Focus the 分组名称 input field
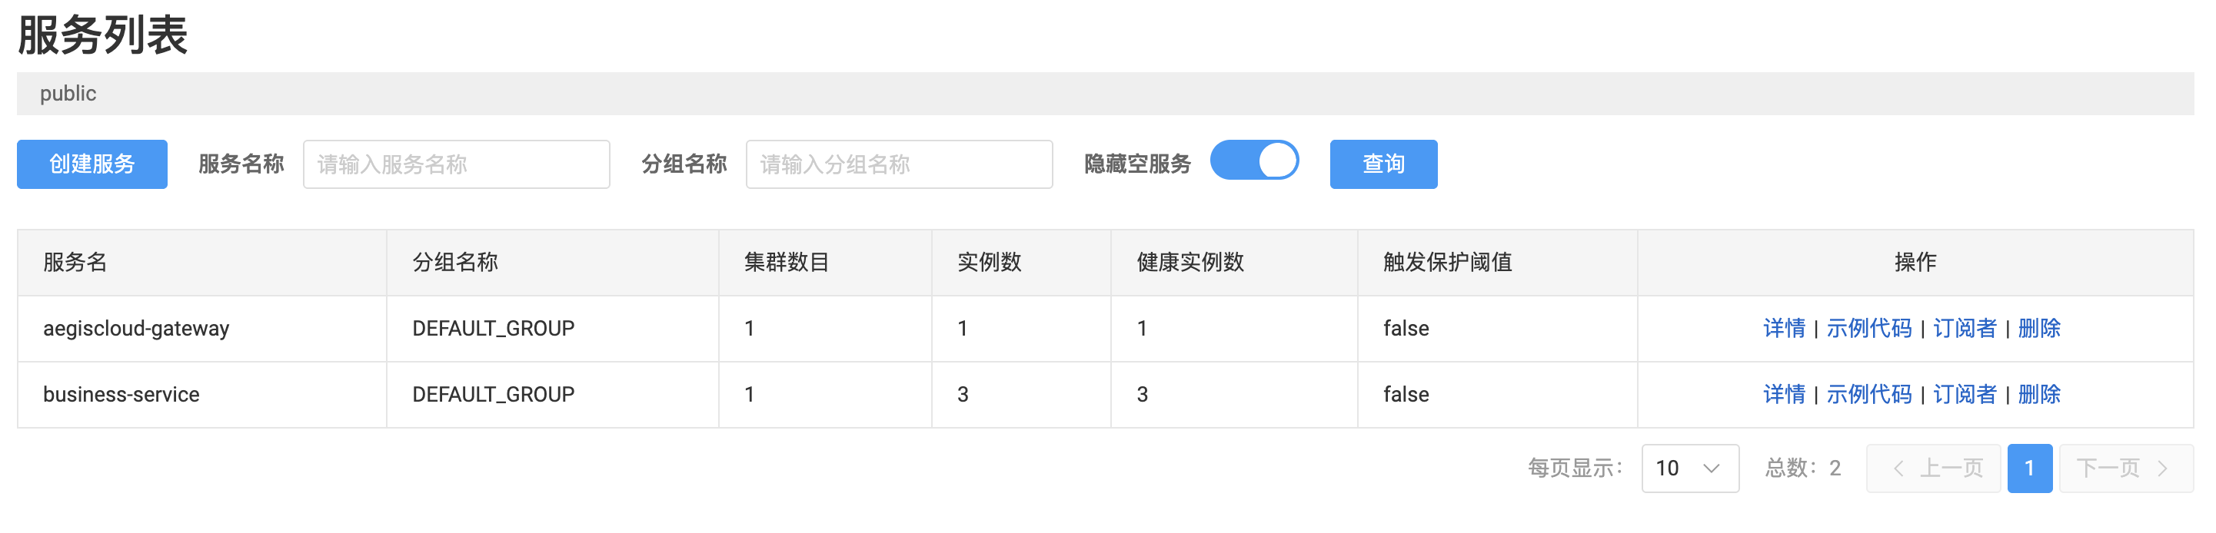The width and height of the screenshot is (2216, 533). click(x=898, y=164)
